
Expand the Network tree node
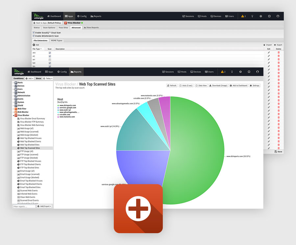(13, 92)
